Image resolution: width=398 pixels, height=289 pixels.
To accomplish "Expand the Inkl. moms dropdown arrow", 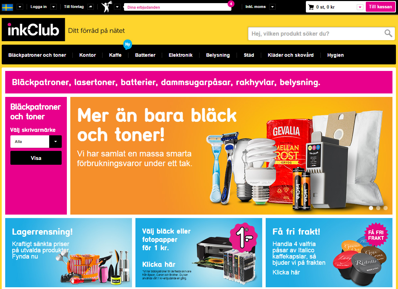I will pyautogui.click(x=272, y=7).
